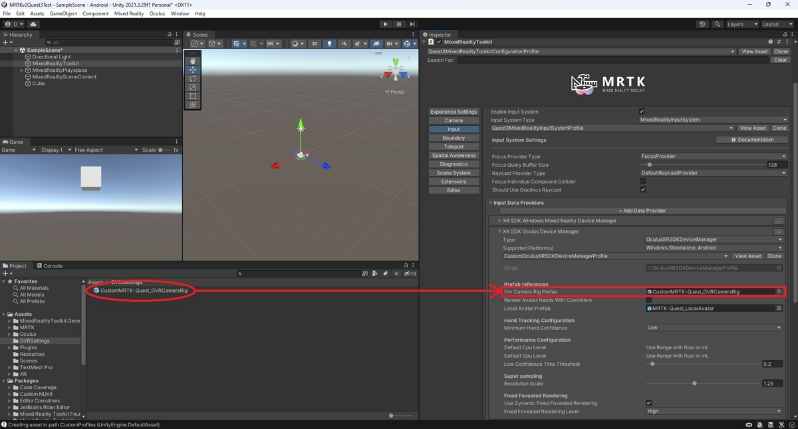Toggle 2D view in Scene toolbar
This screenshot has width=798, height=429.
315,44
